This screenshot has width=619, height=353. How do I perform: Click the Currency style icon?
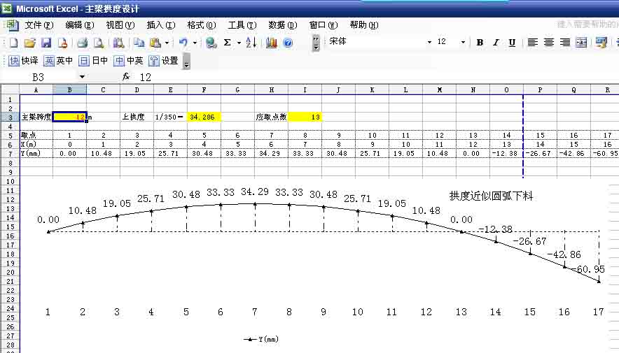coord(601,43)
